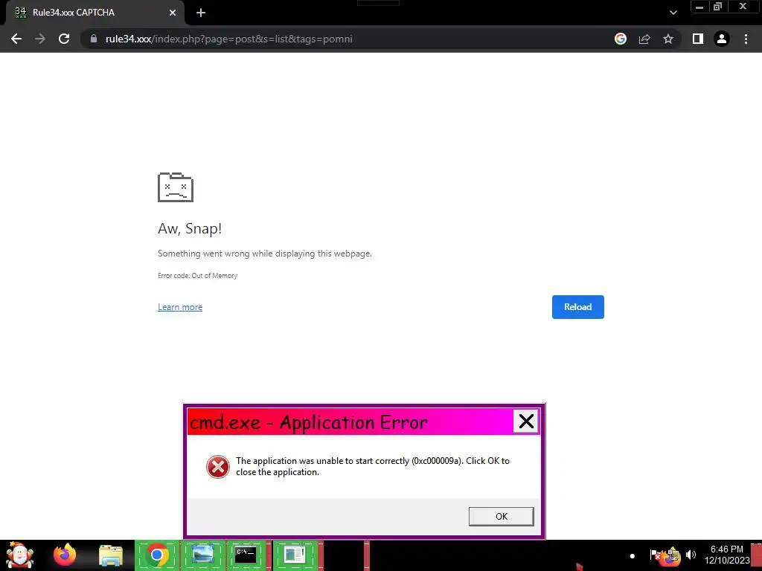Click the cmd.exe - Application Error title
Screen dimensions: 762x571
point(309,422)
